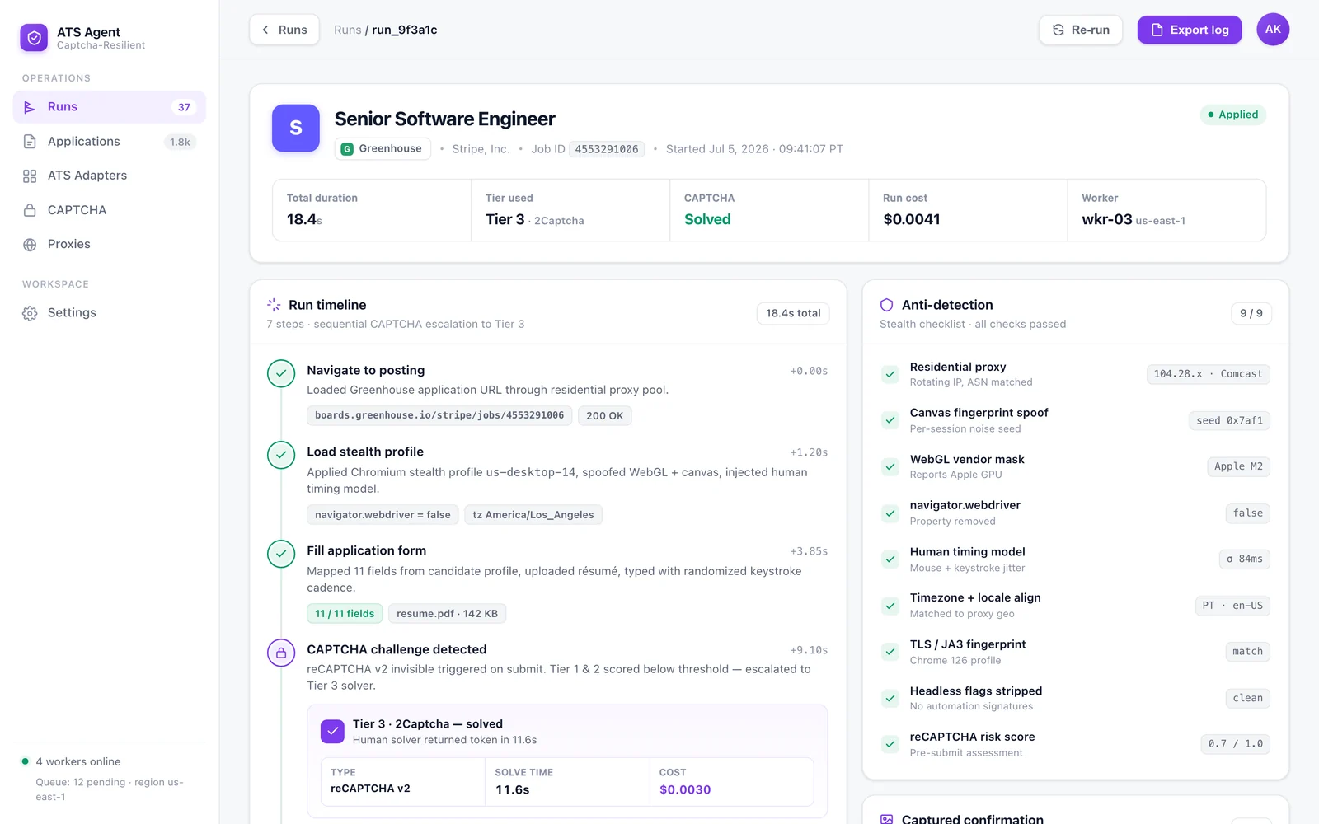Screen dimensions: 1319x824
Task: Click the tz America/Los_Angeles chip
Action: point(533,515)
